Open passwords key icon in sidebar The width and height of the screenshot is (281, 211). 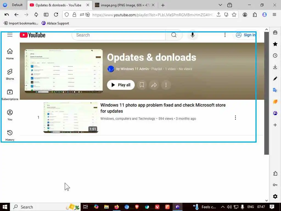click(x=275, y=185)
